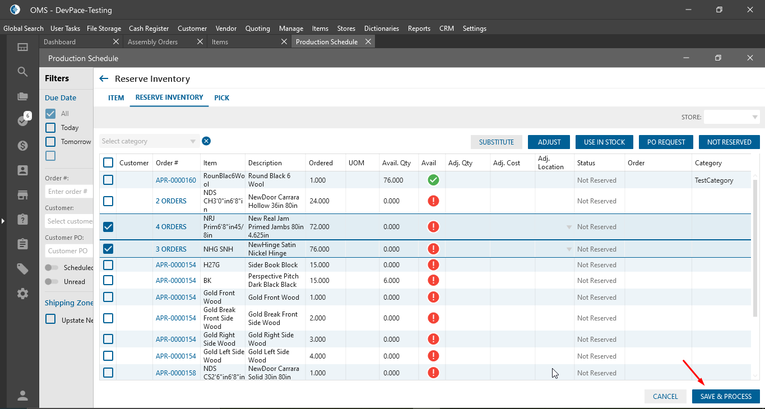This screenshot has width=765, height=409.
Task: Open order link APR-0000160
Action: coord(176,180)
